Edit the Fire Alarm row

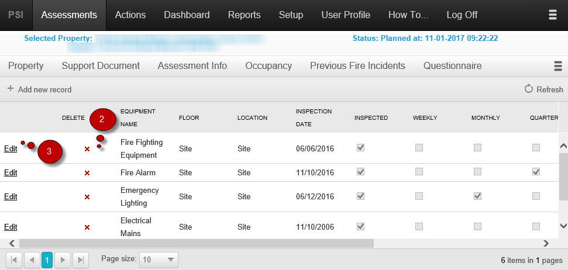click(11, 172)
